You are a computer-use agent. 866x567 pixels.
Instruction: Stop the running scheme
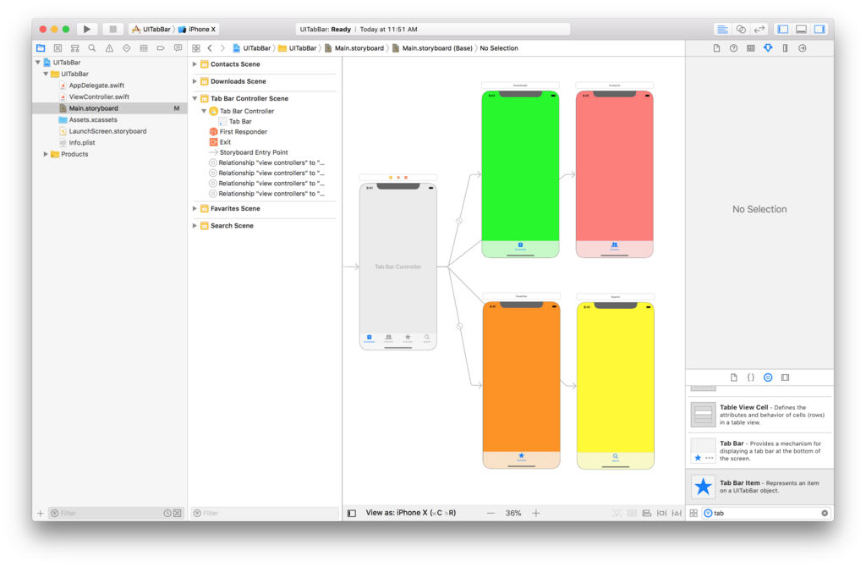coord(112,29)
